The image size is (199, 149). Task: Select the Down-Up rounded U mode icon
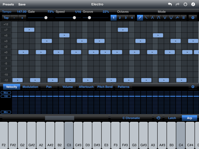(171, 18)
